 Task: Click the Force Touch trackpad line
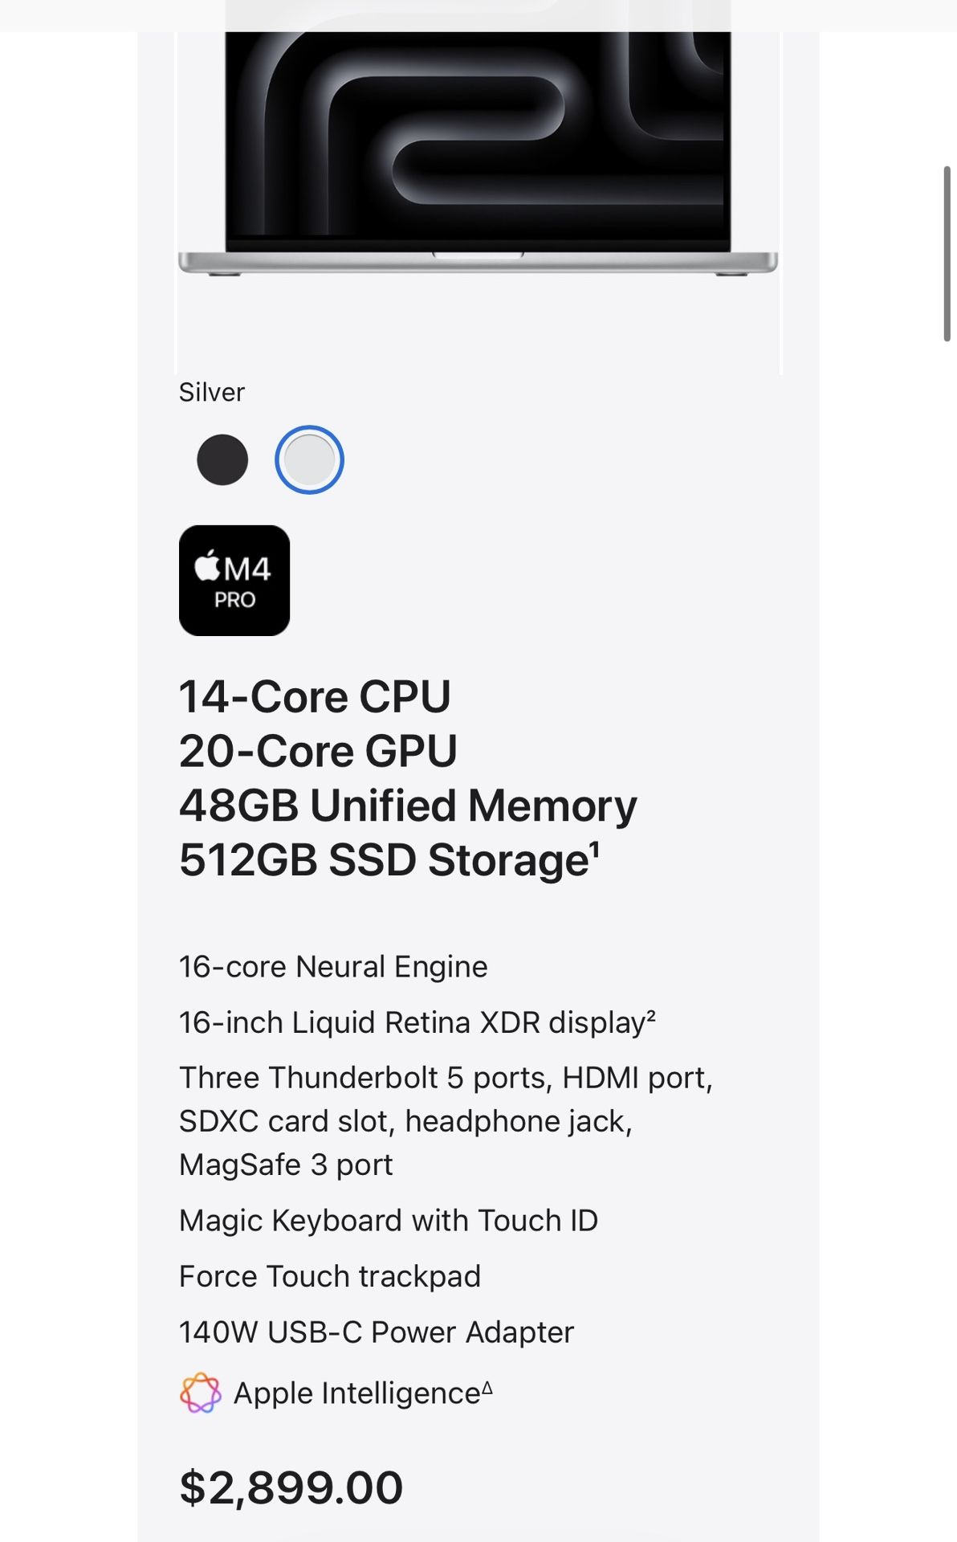[330, 1276]
